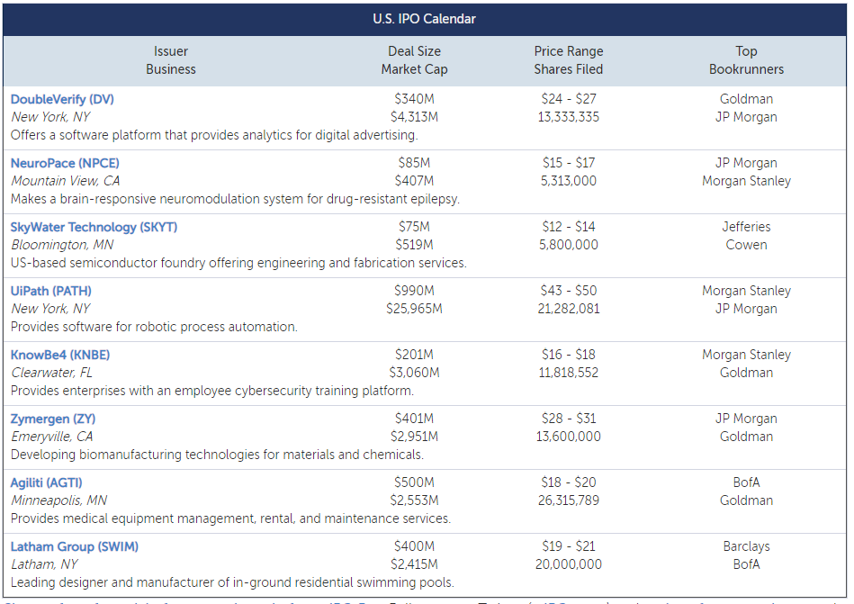Select the $407M market cap value

(415, 181)
